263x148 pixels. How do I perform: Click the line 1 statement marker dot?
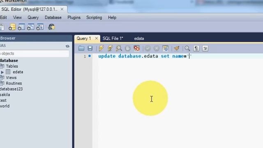click(x=90, y=56)
